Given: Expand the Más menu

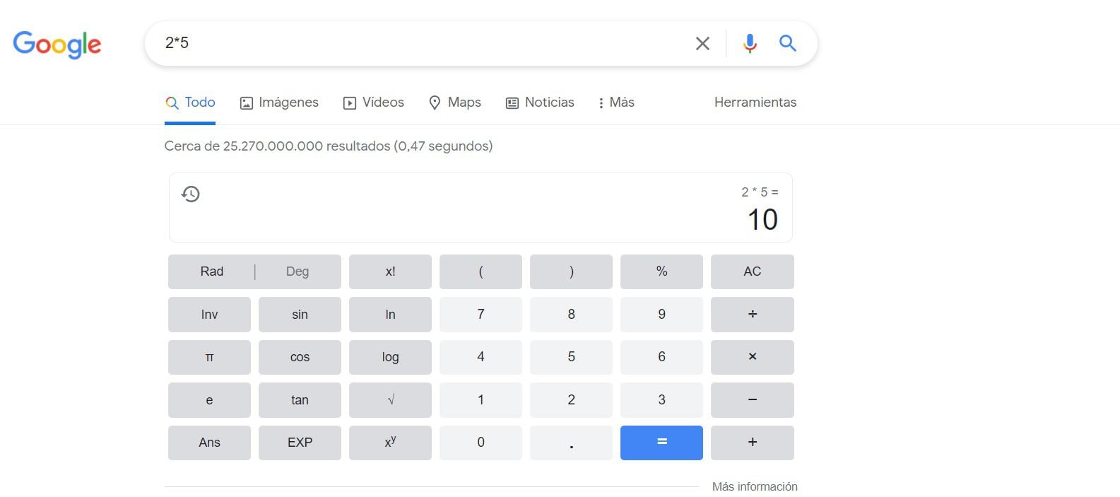Looking at the screenshot, I should (615, 103).
